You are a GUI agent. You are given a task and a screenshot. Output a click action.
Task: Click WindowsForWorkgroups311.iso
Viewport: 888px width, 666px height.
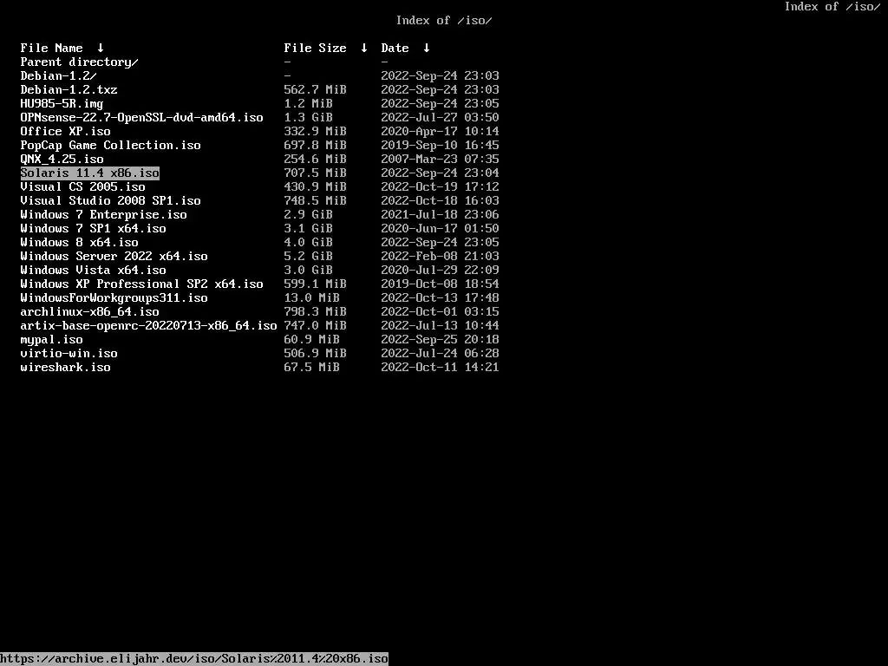(114, 298)
